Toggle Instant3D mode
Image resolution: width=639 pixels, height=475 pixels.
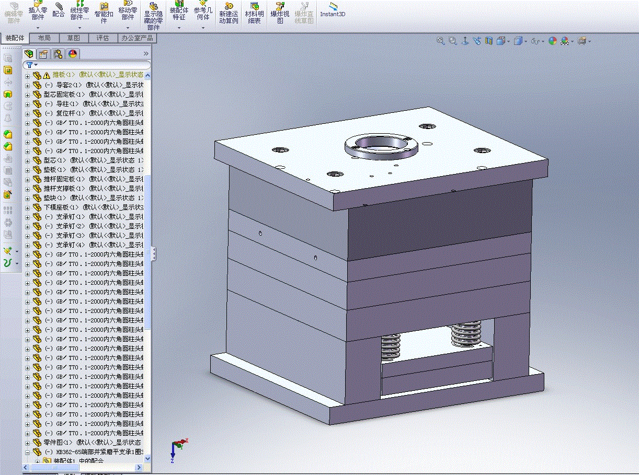coord(333,9)
